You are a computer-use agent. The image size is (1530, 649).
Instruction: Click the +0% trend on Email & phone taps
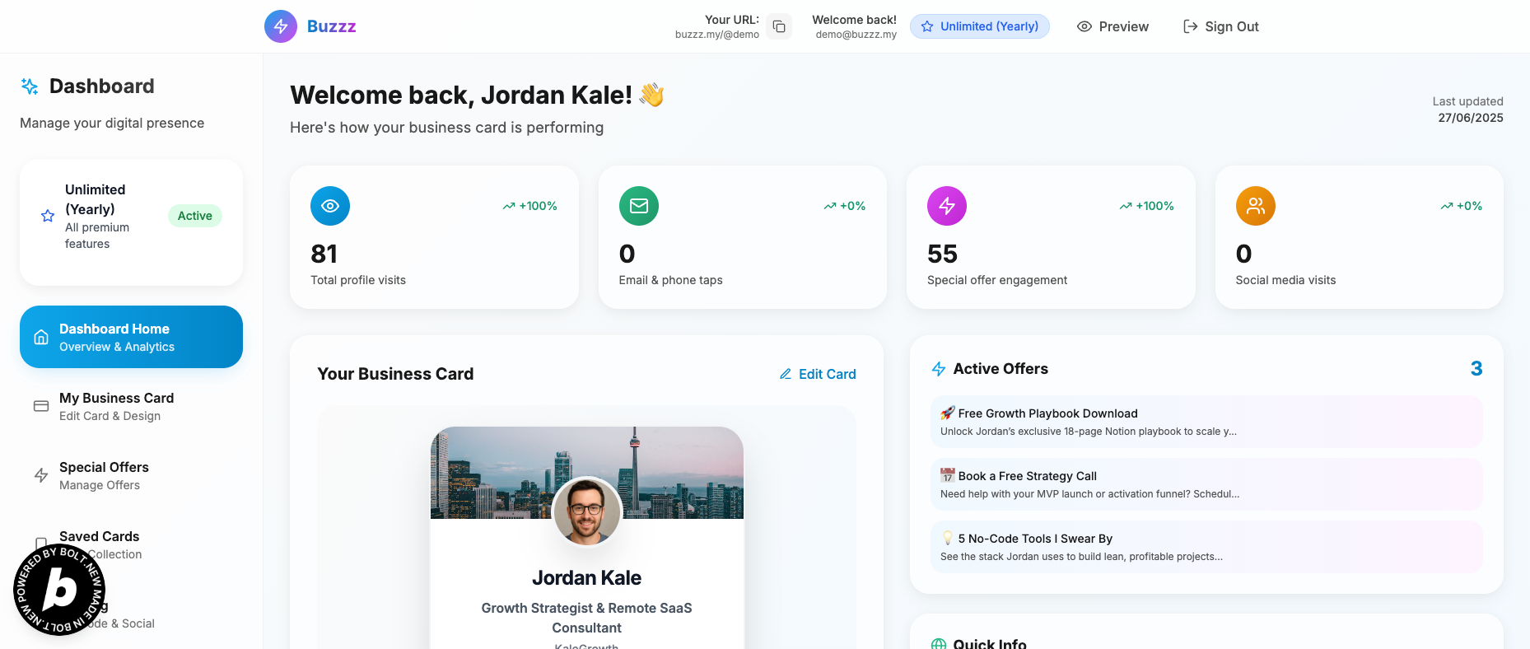(x=845, y=206)
